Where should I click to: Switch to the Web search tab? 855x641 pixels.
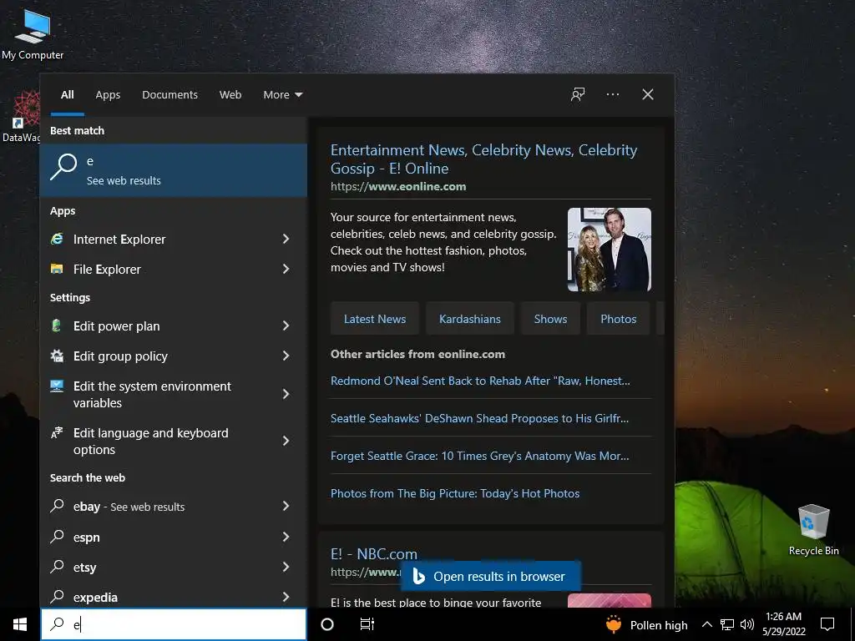pos(230,95)
